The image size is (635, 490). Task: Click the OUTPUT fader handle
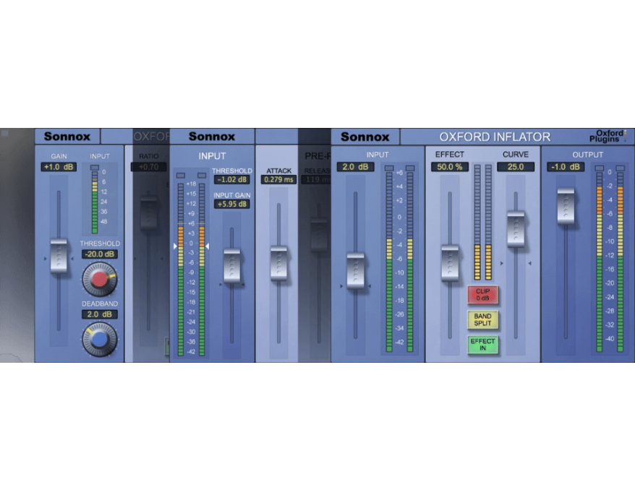pyautogui.click(x=566, y=205)
